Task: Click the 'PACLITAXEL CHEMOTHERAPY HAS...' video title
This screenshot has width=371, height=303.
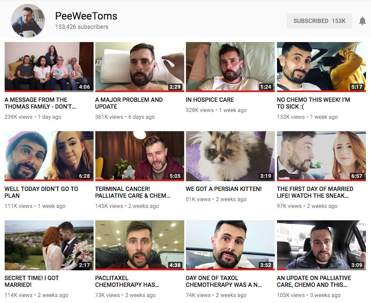Action: (x=127, y=281)
